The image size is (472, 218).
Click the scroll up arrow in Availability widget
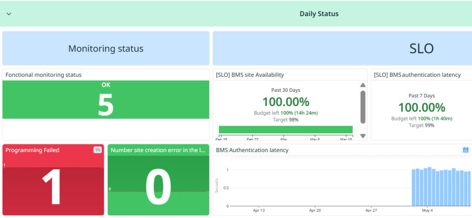(x=363, y=85)
